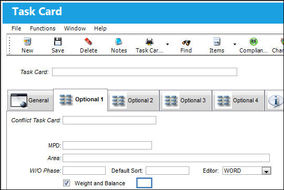Click the partially visible Char toolbar item
The height and width of the screenshot is (190, 284).
[278, 45]
